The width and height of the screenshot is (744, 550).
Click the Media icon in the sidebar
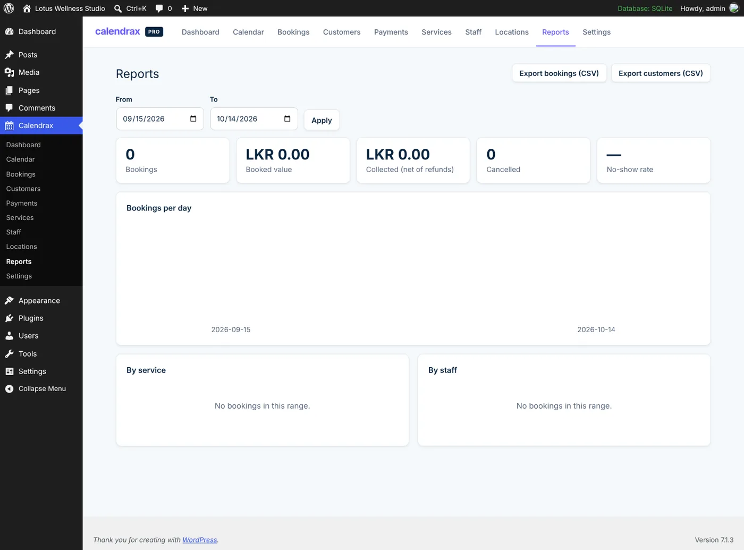point(9,72)
